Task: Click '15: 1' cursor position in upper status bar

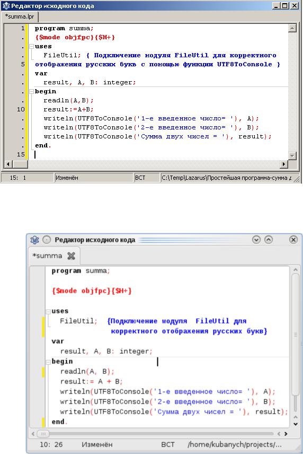Action: pyautogui.click(x=18, y=178)
